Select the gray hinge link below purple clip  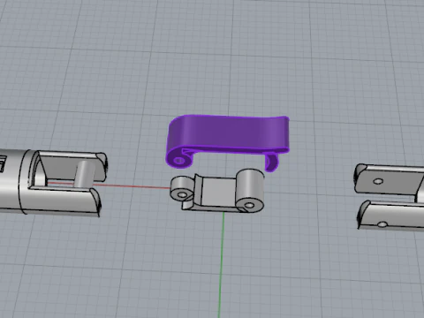click(x=217, y=190)
